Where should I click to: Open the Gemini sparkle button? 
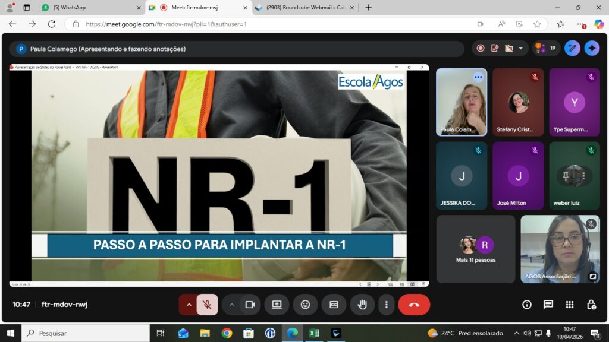point(592,49)
